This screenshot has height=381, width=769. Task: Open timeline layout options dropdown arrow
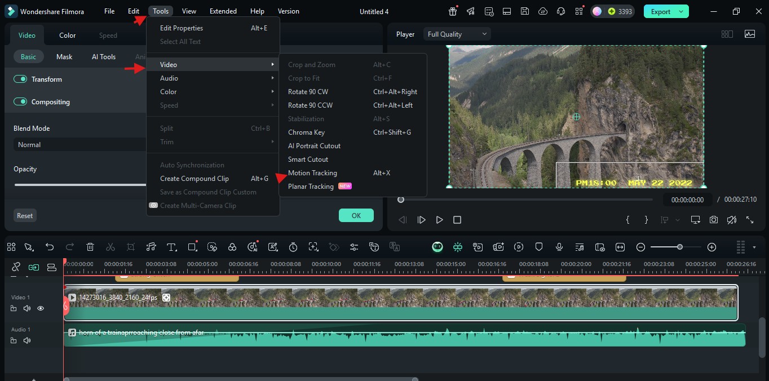click(x=754, y=247)
